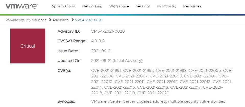Image resolution: width=245 pixels, height=107 pixels.
Task: Open the Resources menu
Action: point(192,6)
